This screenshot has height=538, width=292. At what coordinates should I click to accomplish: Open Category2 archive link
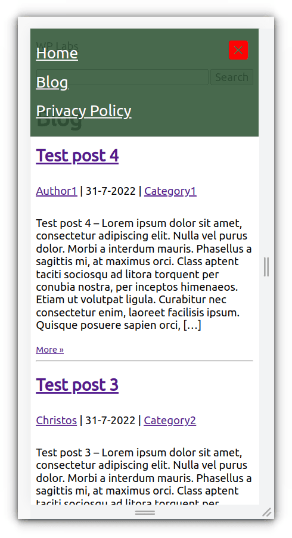(170, 420)
